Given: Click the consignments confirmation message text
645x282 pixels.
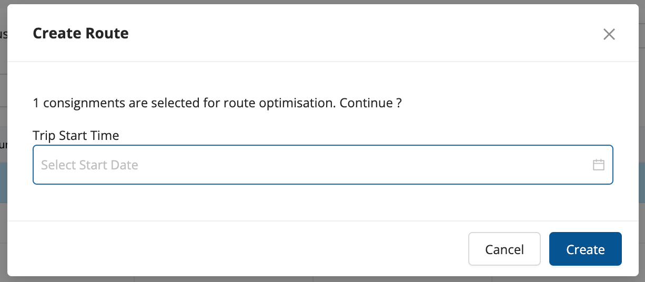Looking at the screenshot, I should (217, 103).
